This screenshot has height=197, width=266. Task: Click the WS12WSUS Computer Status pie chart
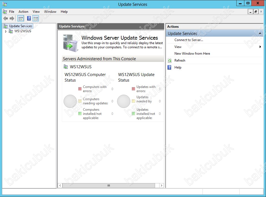(x=70, y=101)
